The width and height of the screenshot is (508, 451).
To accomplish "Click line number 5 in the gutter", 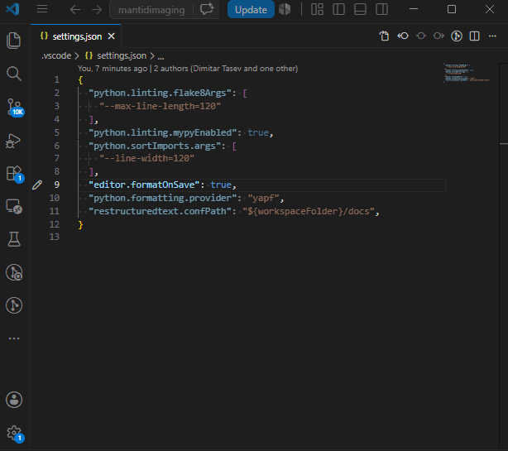I will click(57, 132).
